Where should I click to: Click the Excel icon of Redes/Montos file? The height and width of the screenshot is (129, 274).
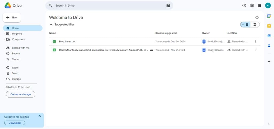pyautogui.click(x=54, y=50)
